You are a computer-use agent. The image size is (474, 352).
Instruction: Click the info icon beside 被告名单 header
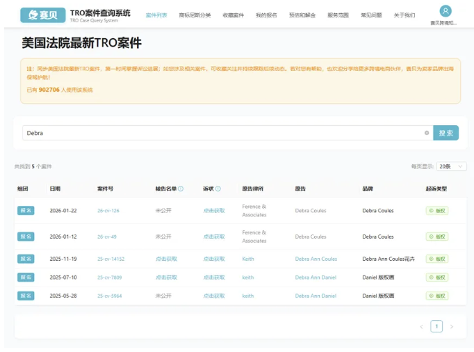tap(181, 189)
